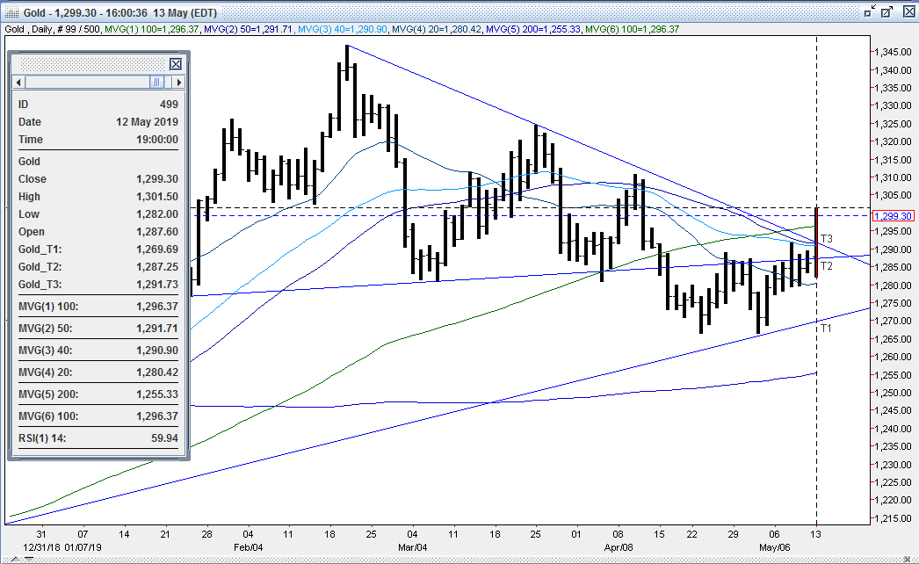Click the 'Gold' heading in data panel
The image size is (919, 564).
click(29, 162)
